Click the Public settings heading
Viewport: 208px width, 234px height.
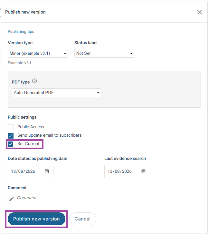(22, 117)
